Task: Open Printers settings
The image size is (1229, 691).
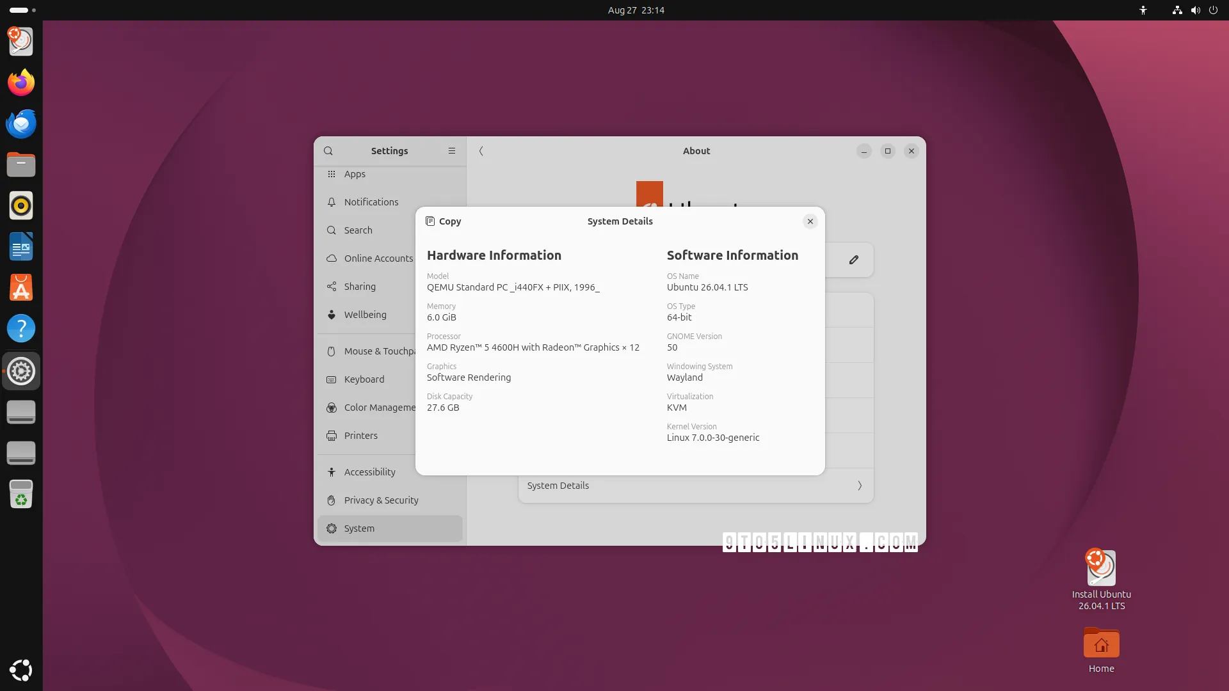Action: point(367,436)
